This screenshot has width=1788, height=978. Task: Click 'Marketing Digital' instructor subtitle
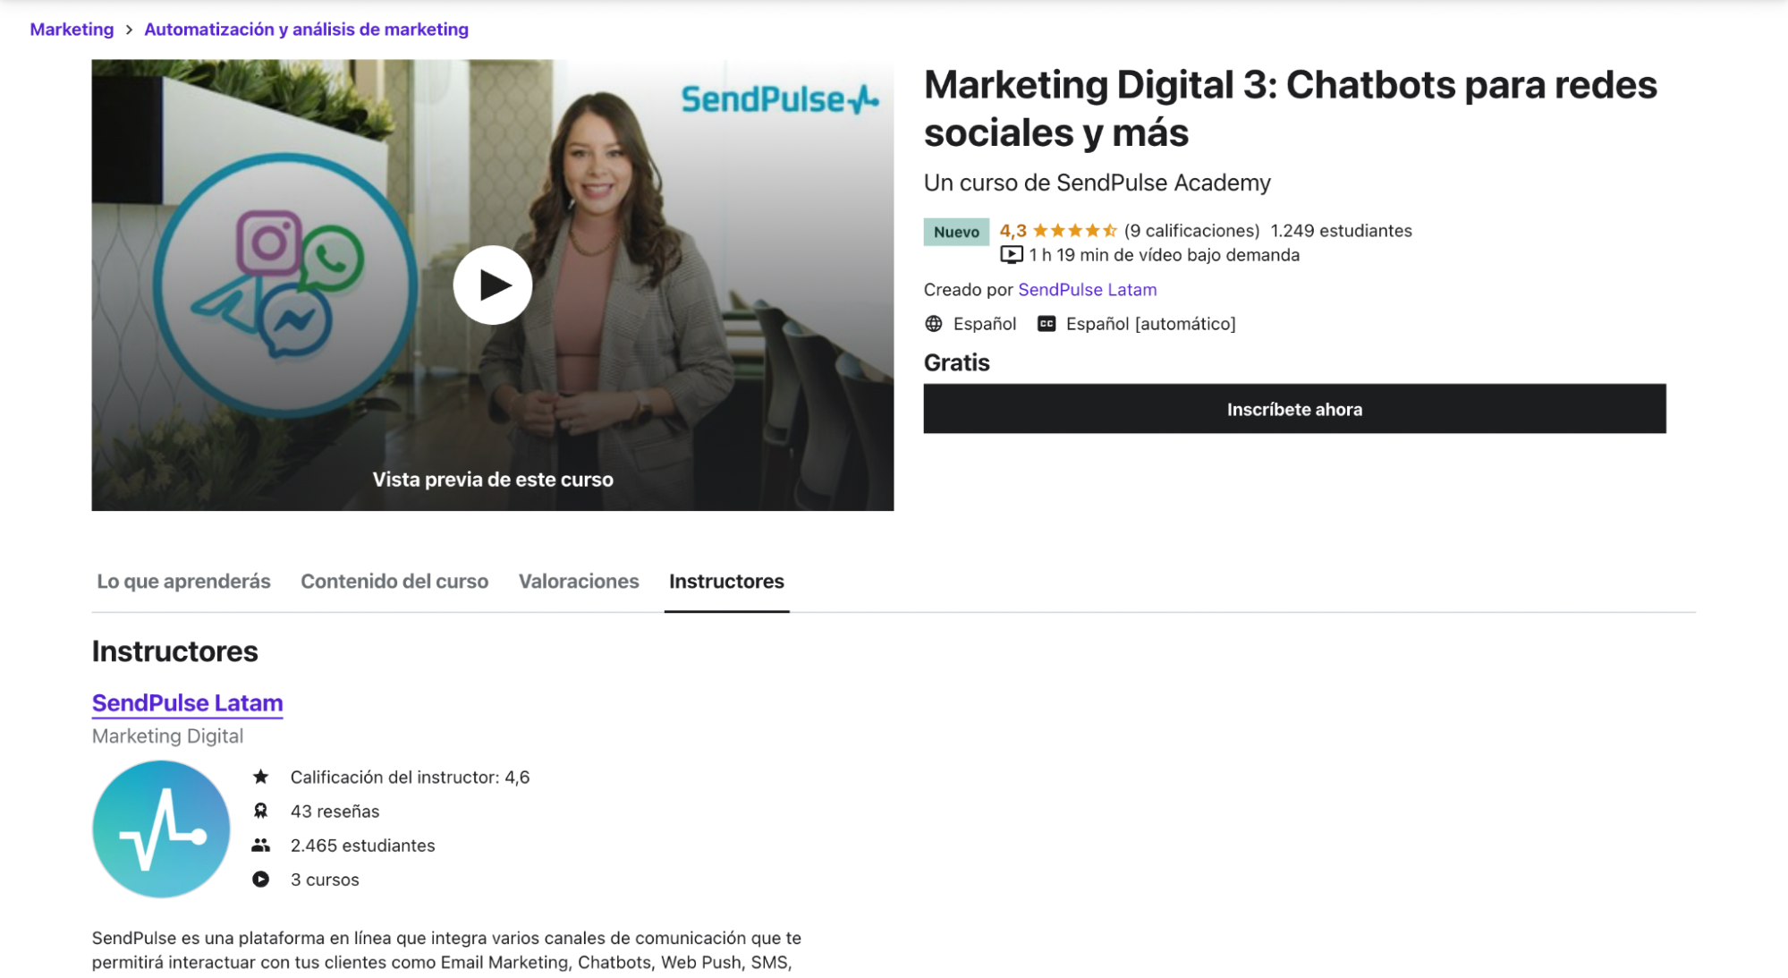point(167,736)
